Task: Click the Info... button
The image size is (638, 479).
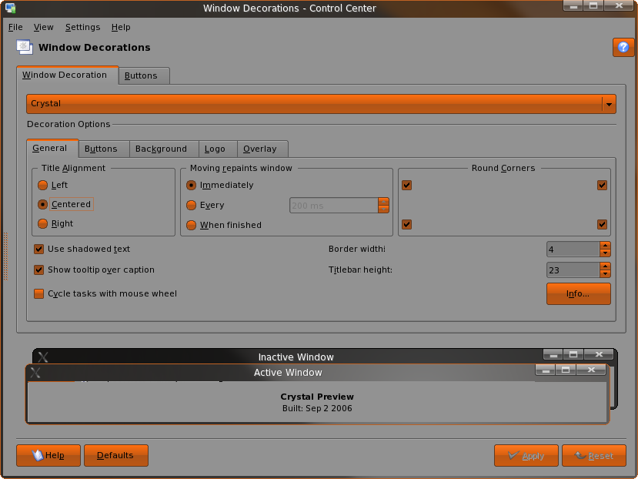Action: pos(578,293)
